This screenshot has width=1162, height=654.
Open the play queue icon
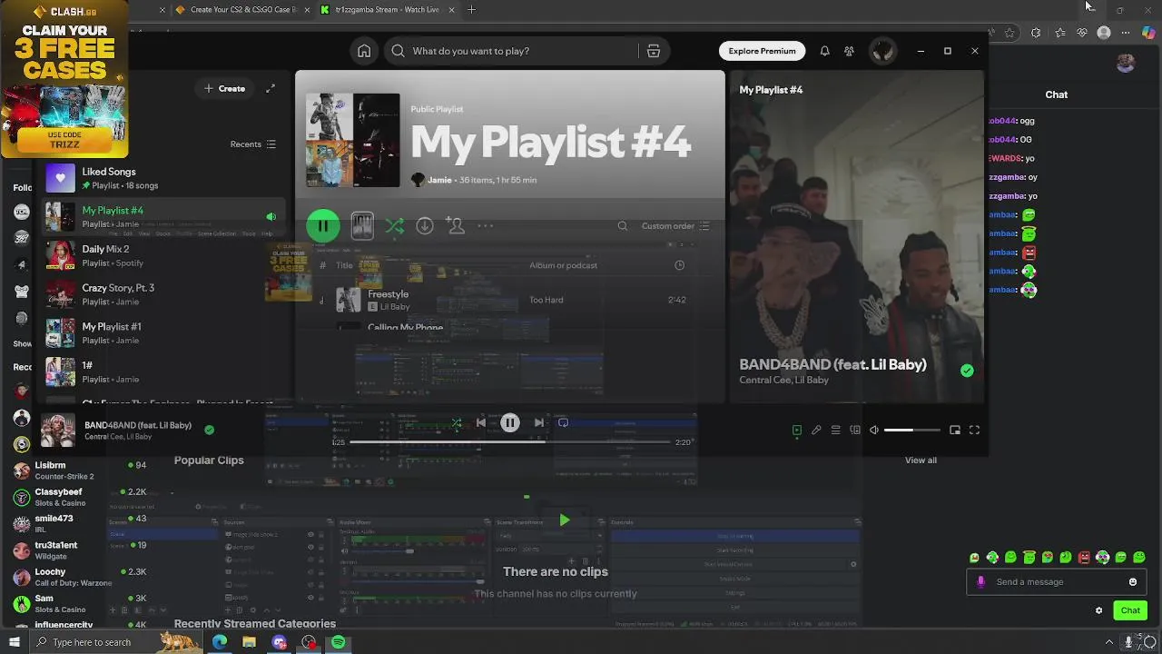coord(835,431)
